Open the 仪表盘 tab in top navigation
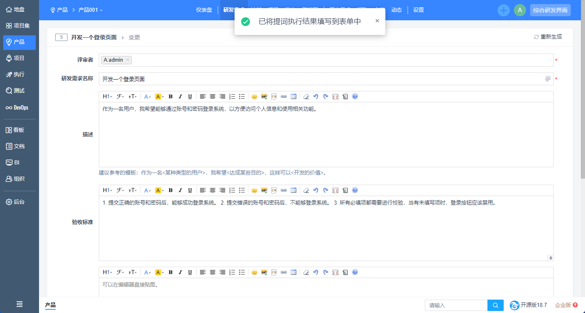 tap(204, 10)
